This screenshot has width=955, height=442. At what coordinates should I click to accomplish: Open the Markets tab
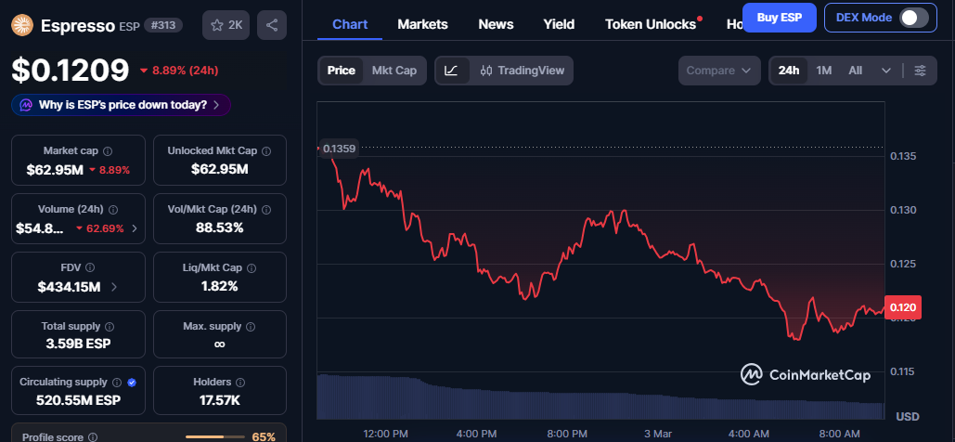422,24
